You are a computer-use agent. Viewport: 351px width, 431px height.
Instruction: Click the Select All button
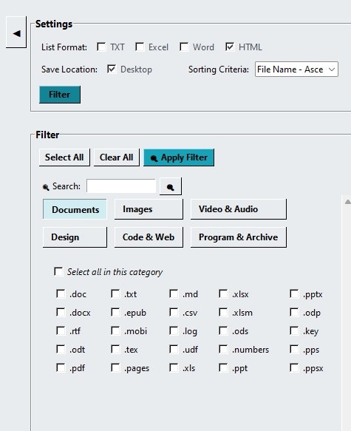[x=64, y=157]
